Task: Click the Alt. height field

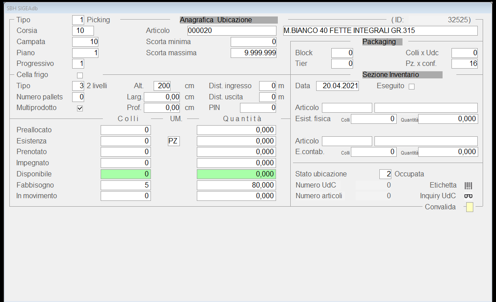Action: click(162, 86)
